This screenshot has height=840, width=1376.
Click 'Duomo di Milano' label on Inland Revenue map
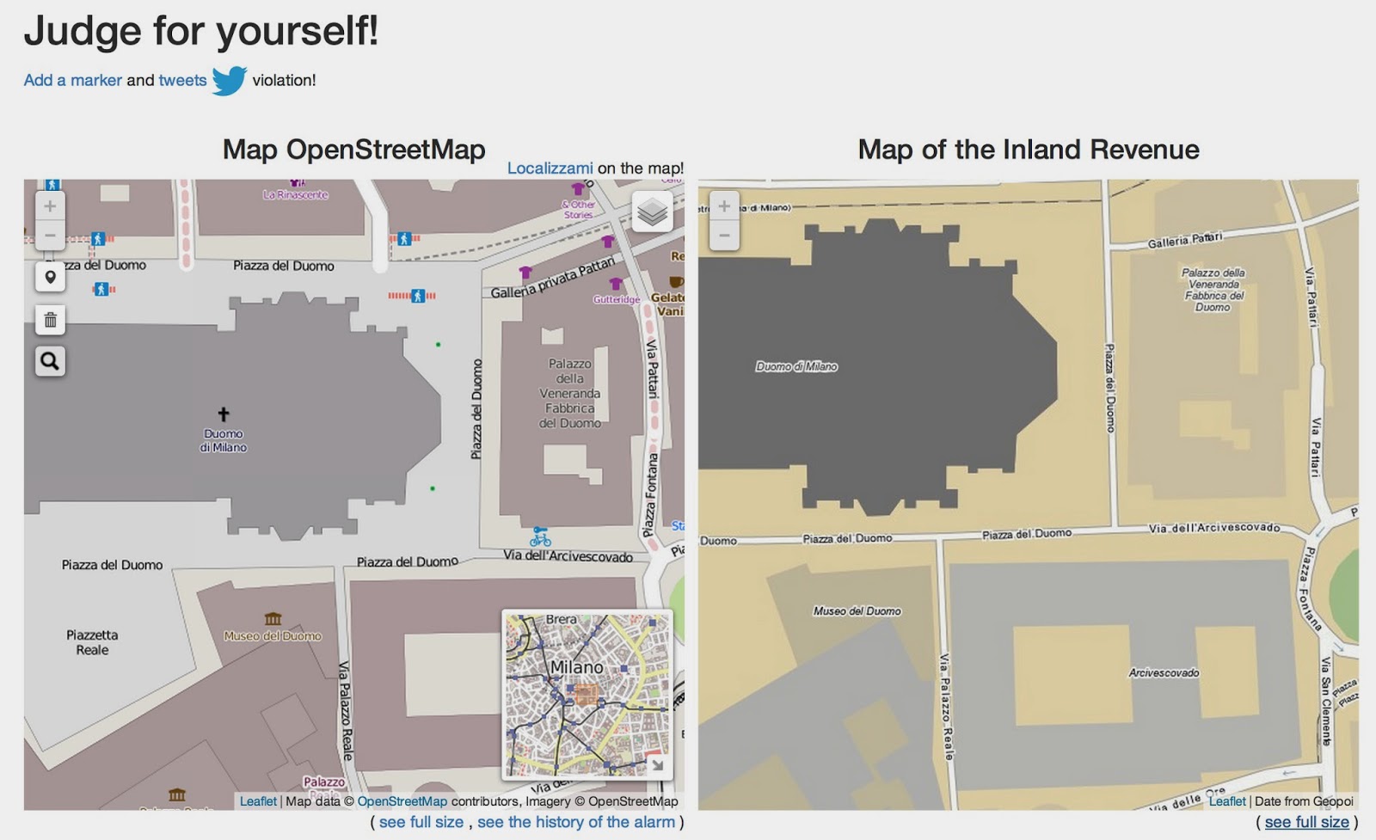point(796,366)
